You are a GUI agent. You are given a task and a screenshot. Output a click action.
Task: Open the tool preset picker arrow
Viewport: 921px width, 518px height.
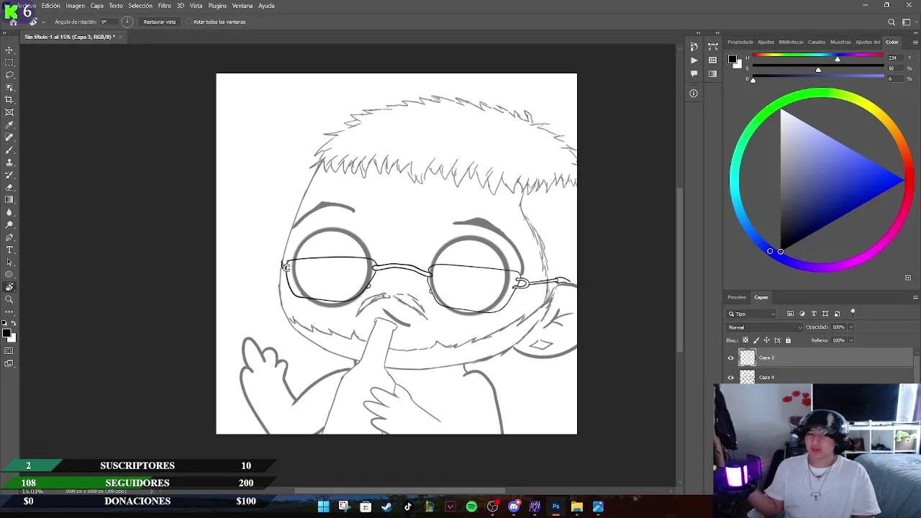coord(43,22)
